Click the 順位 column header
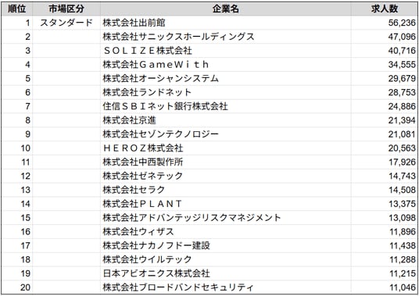This screenshot has width=419, height=296. click(17, 9)
